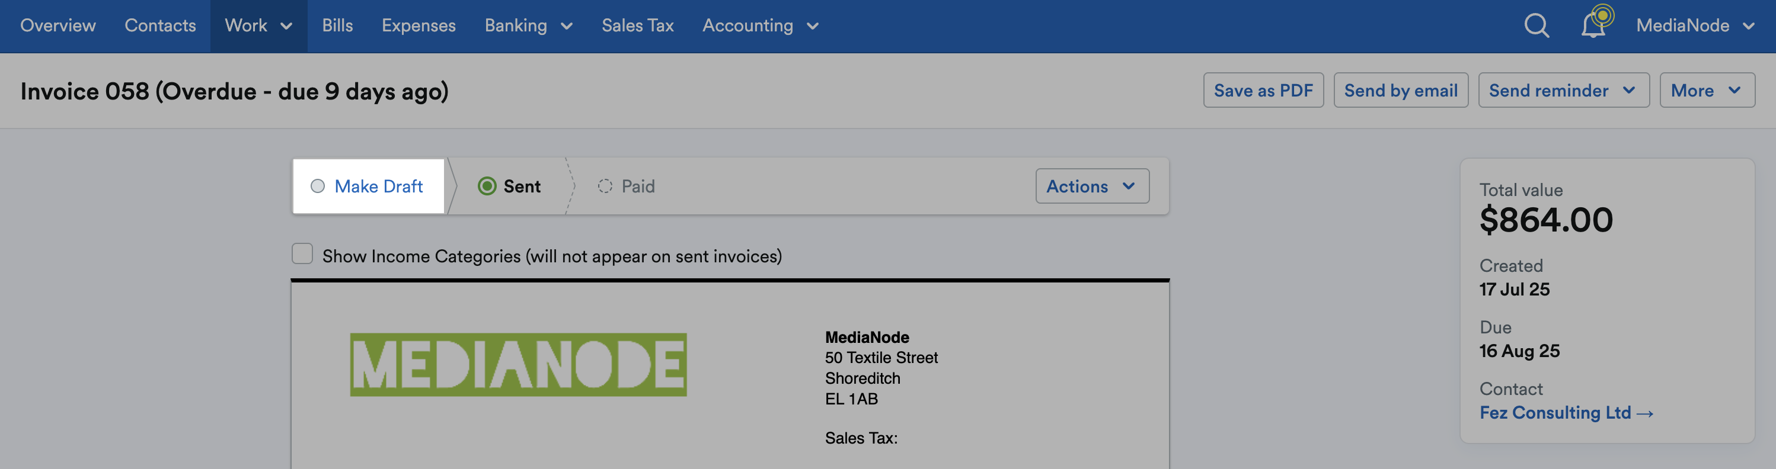Open the search icon in the navigation bar
Screen dimensions: 1776x469
pos(1536,25)
